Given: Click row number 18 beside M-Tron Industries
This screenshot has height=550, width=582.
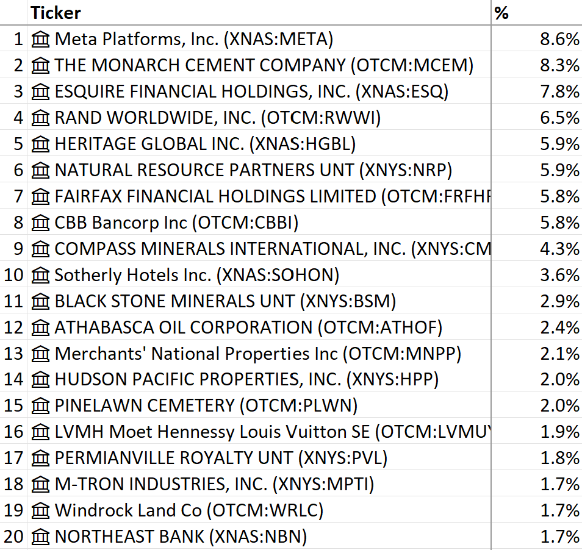Looking at the screenshot, I should click(14, 484).
